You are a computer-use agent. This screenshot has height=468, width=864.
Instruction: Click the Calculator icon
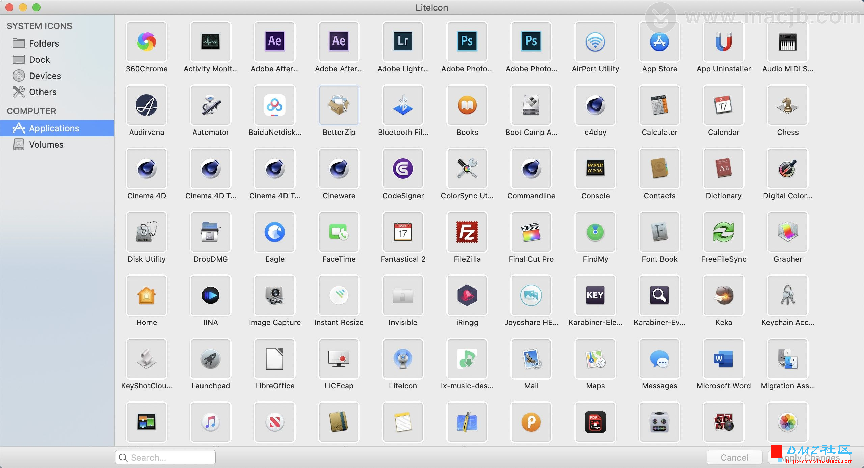(x=659, y=105)
